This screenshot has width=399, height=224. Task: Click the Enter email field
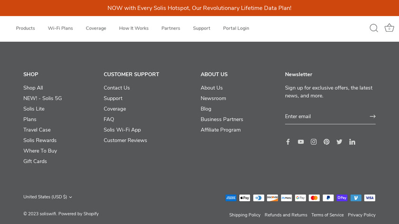(x=325, y=116)
